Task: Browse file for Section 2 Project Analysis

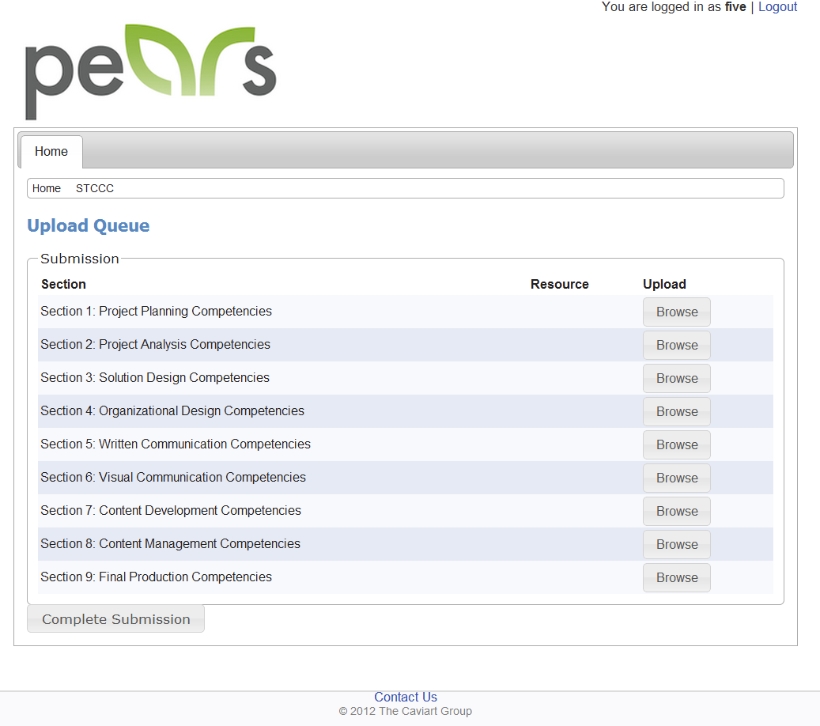Action: [x=676, y=345]
